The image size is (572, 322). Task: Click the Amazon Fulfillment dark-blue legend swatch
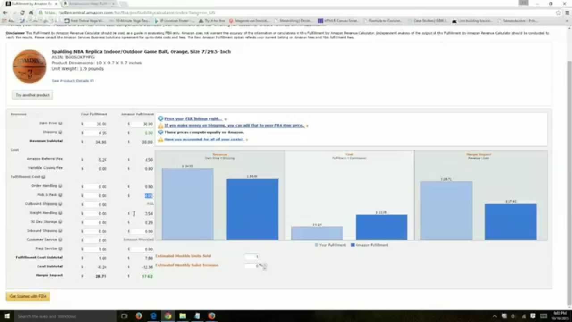pyautogui.click(x=353, y=245)
